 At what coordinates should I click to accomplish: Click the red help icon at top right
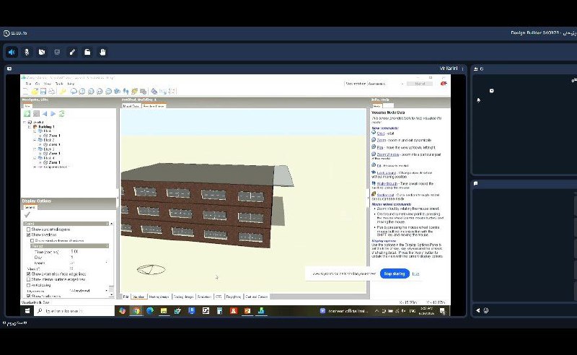tap(444, 84)
